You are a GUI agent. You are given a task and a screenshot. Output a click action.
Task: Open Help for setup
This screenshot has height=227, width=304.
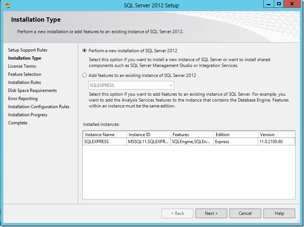click(x=279, y=213)
